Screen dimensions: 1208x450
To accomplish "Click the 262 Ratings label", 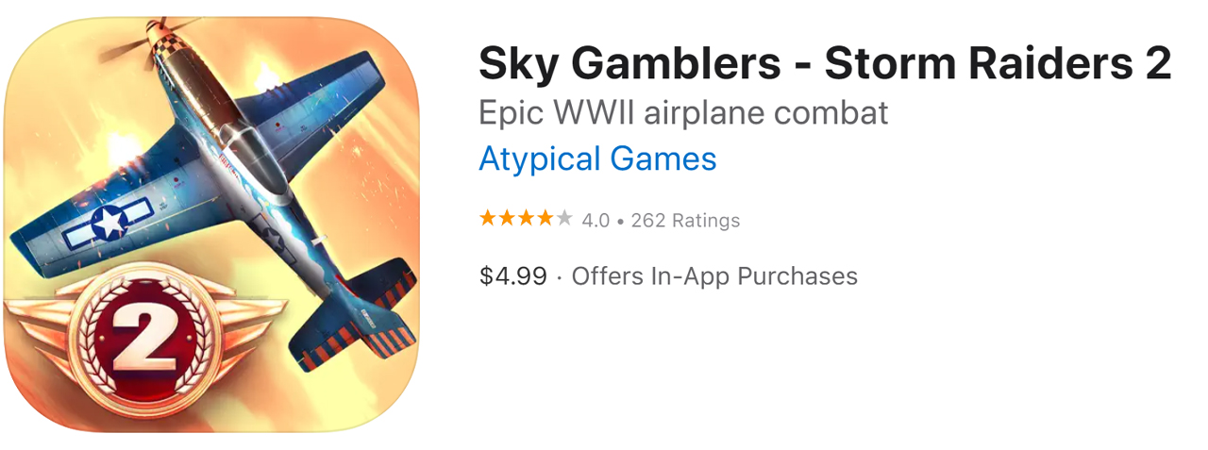I will 685,221.
